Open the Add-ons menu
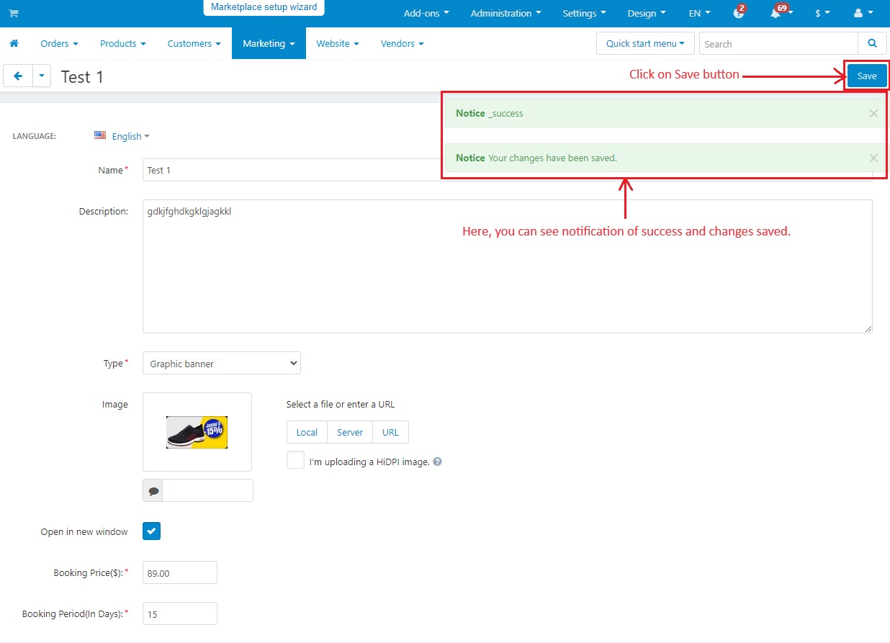890x643 pixels. (426, 13)
